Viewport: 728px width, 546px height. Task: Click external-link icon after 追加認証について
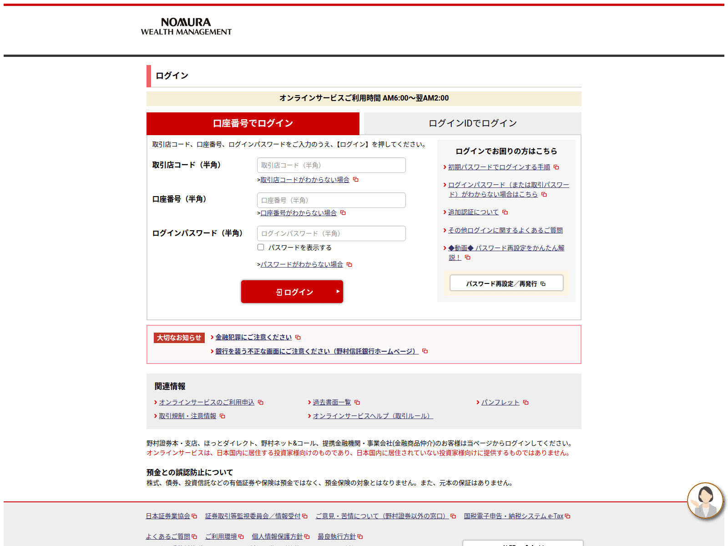coord(505,212)
